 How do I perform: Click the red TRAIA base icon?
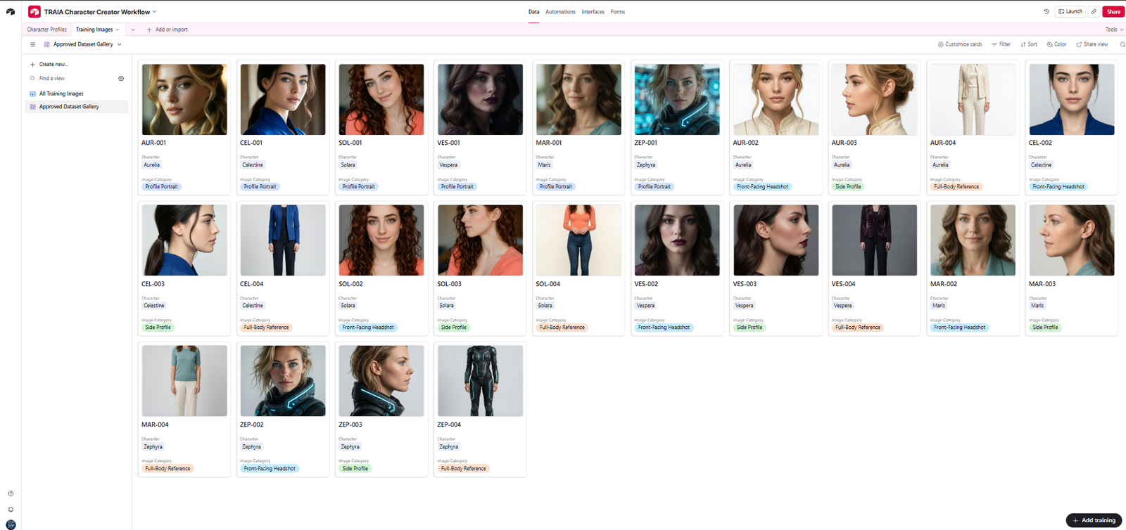[34, 11]
